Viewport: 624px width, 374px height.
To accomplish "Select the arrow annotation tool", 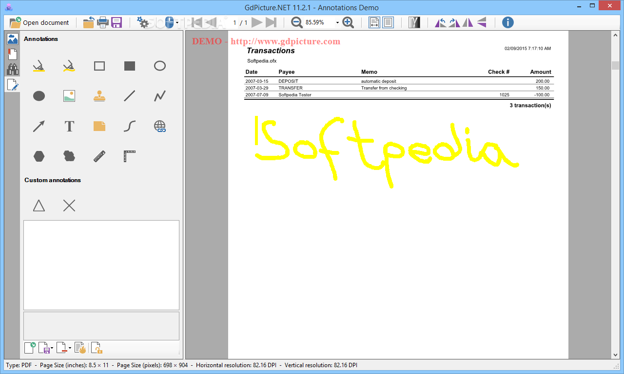I will coord(39,127).
